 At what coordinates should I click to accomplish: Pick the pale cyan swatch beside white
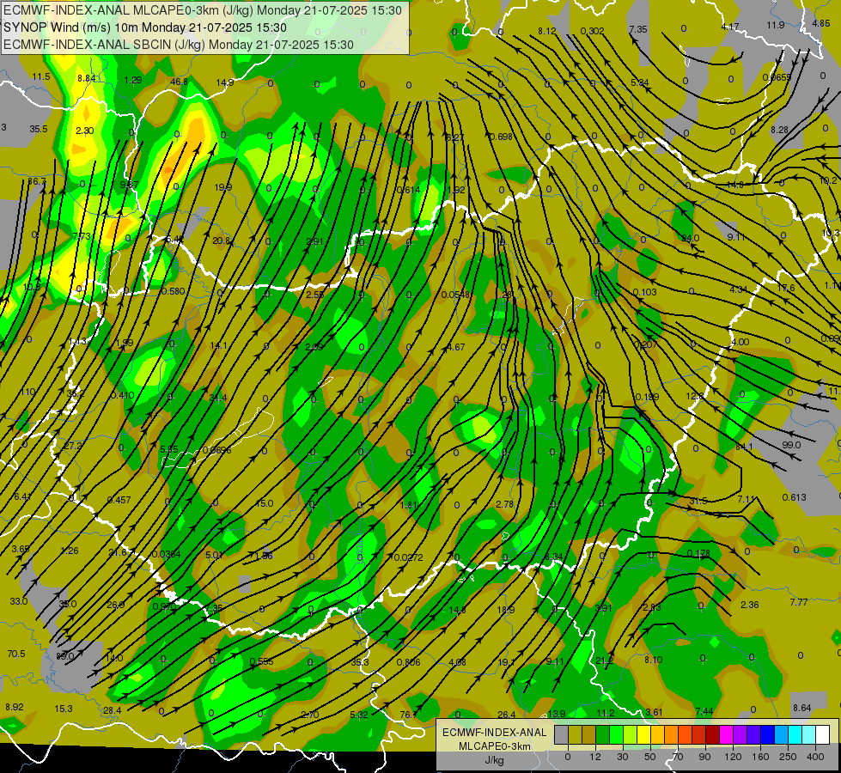tap(809, 735)
